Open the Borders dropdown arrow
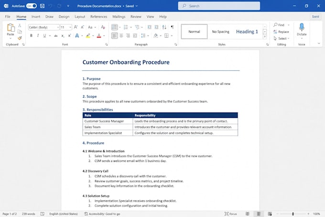The width and height of the screenshot is (325, 217). 172,36
